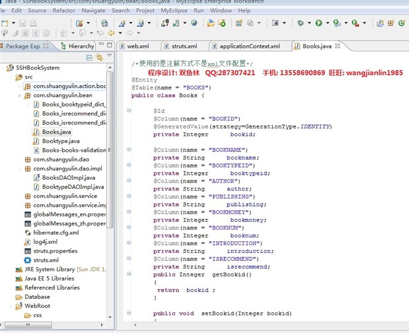Click the Debug bug icon
The height and width of the screenshot is (333, 409).
pos(300,23)
